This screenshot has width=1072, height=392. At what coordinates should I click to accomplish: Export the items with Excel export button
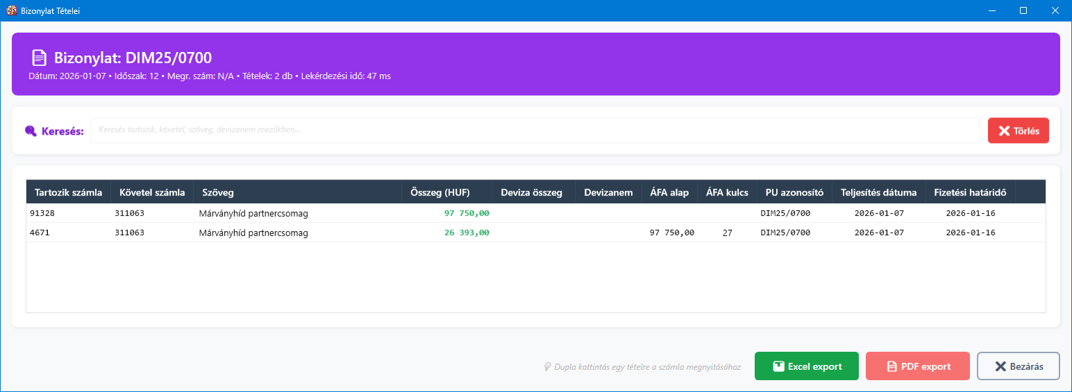click(806, 366)
